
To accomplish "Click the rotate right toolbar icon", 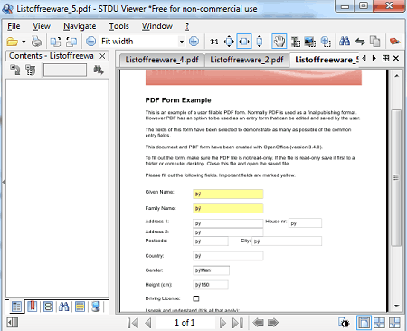I will (x=71, y=42).
